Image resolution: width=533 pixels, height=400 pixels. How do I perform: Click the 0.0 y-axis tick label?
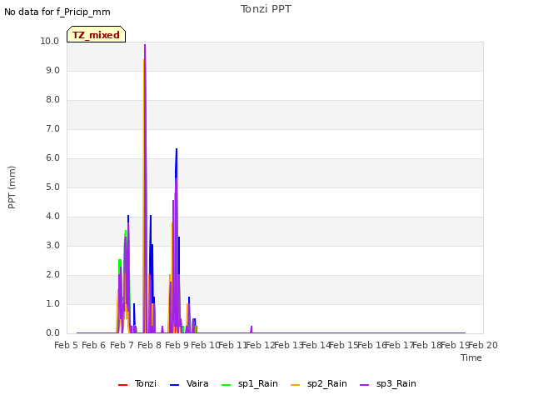(x=52, y=333)
